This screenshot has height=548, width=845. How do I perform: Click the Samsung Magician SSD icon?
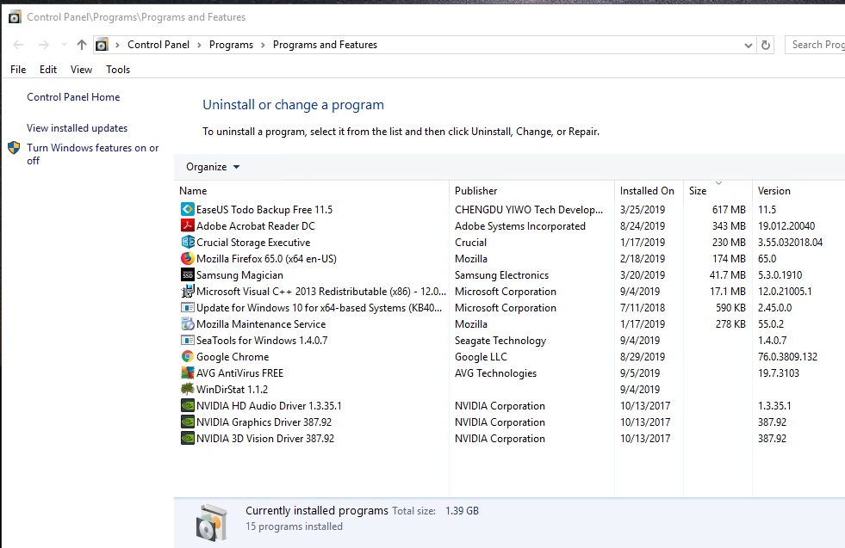click(187, 274)
